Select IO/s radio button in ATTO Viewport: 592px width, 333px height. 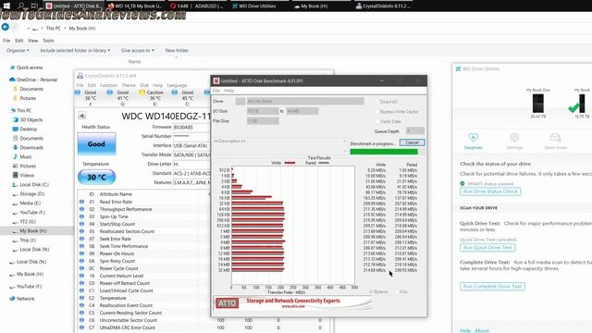click(397, 292)
